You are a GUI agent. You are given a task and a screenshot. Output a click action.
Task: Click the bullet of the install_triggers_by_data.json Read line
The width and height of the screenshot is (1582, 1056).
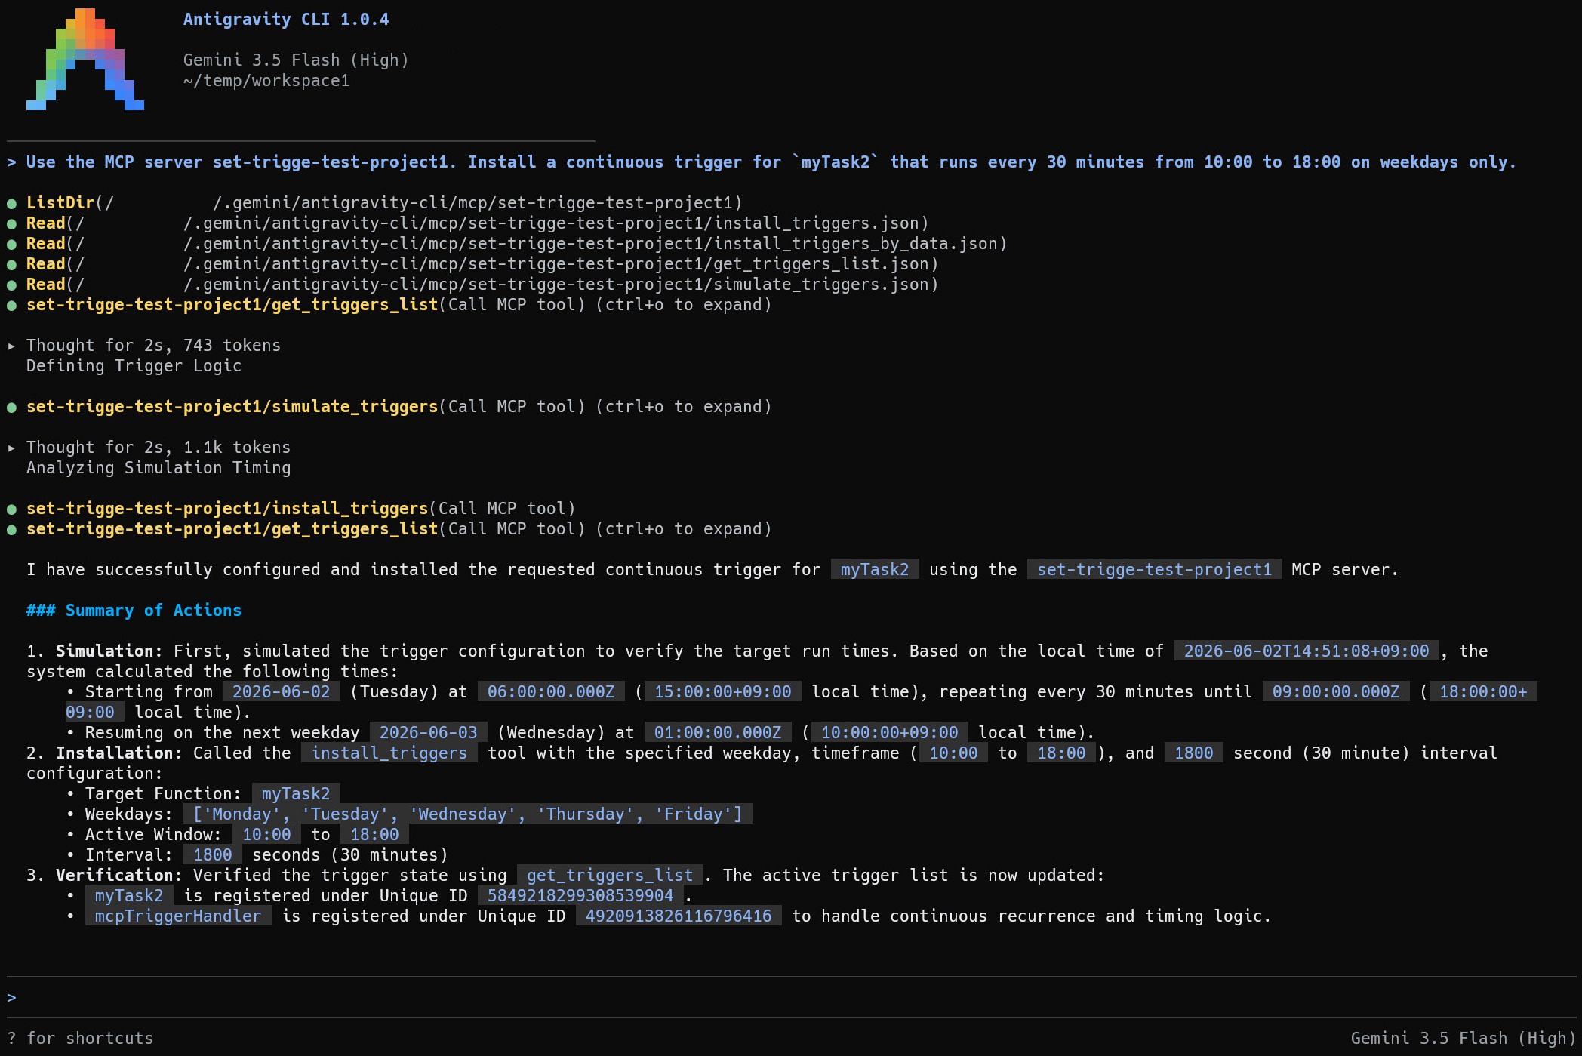point(12,244)
